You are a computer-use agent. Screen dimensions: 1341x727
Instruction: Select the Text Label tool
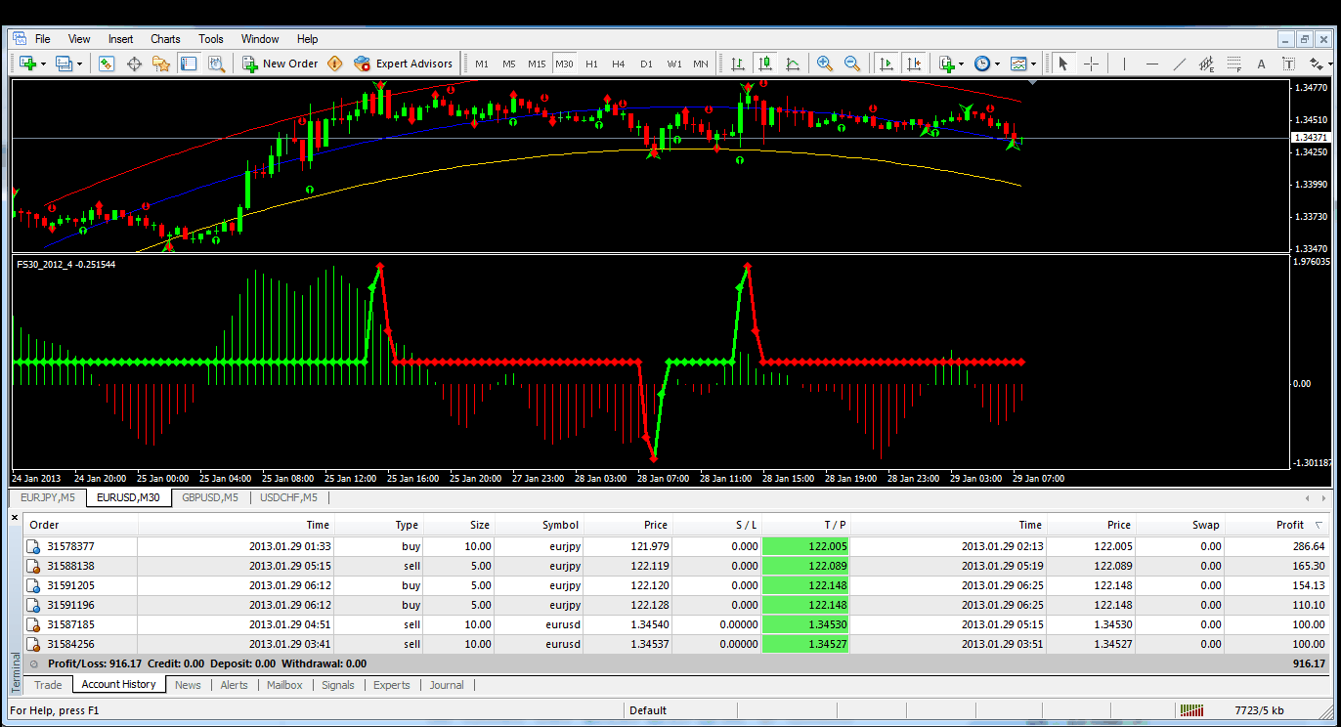point(1288,64)
